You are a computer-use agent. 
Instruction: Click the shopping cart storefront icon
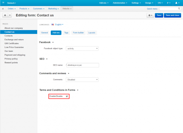(3, 3)
